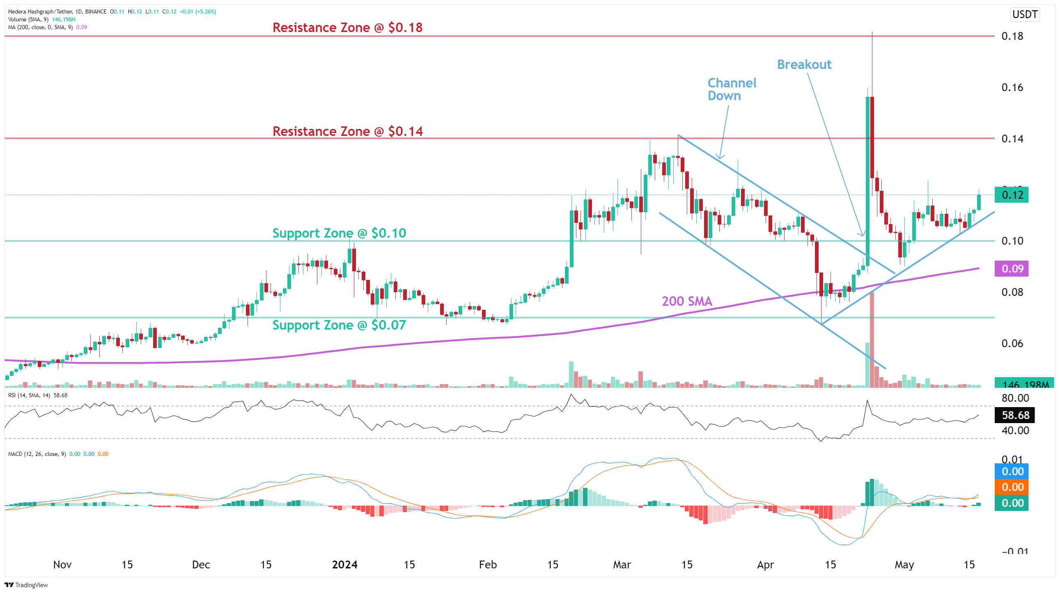
Task: Click the 'Support Zone @ $0.10' label
Action: (x=339, y=233)
